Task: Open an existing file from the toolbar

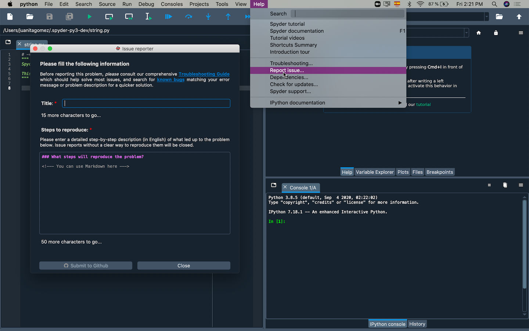Action: coord(30,17)
